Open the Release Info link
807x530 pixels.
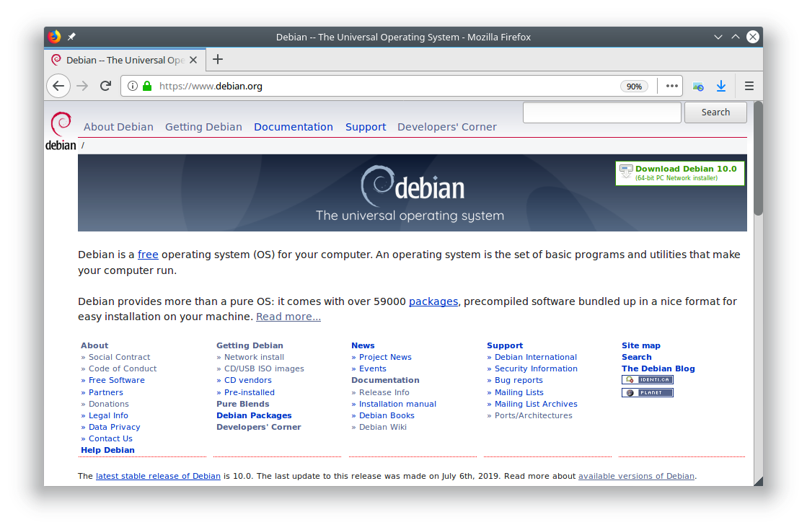(384, 392)
